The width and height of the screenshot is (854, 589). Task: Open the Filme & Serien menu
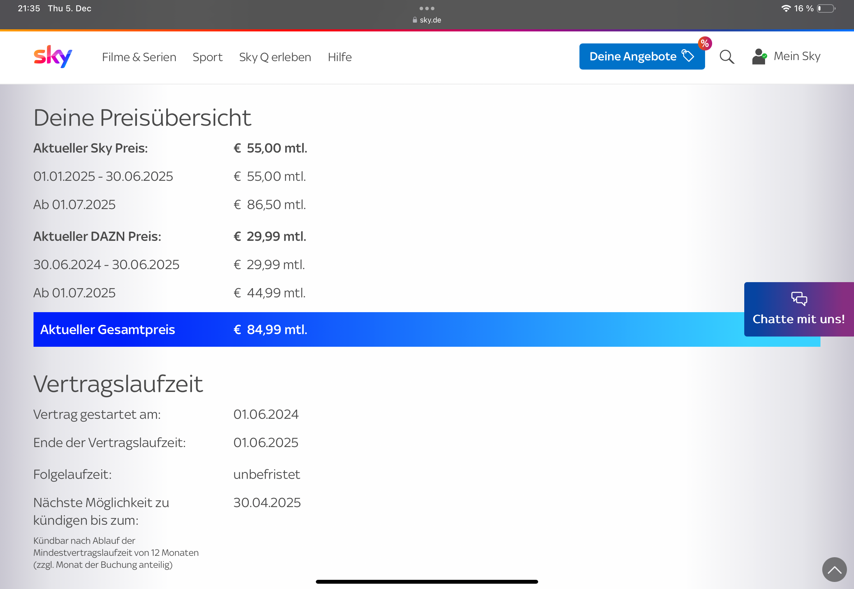(x=139, y=57)
